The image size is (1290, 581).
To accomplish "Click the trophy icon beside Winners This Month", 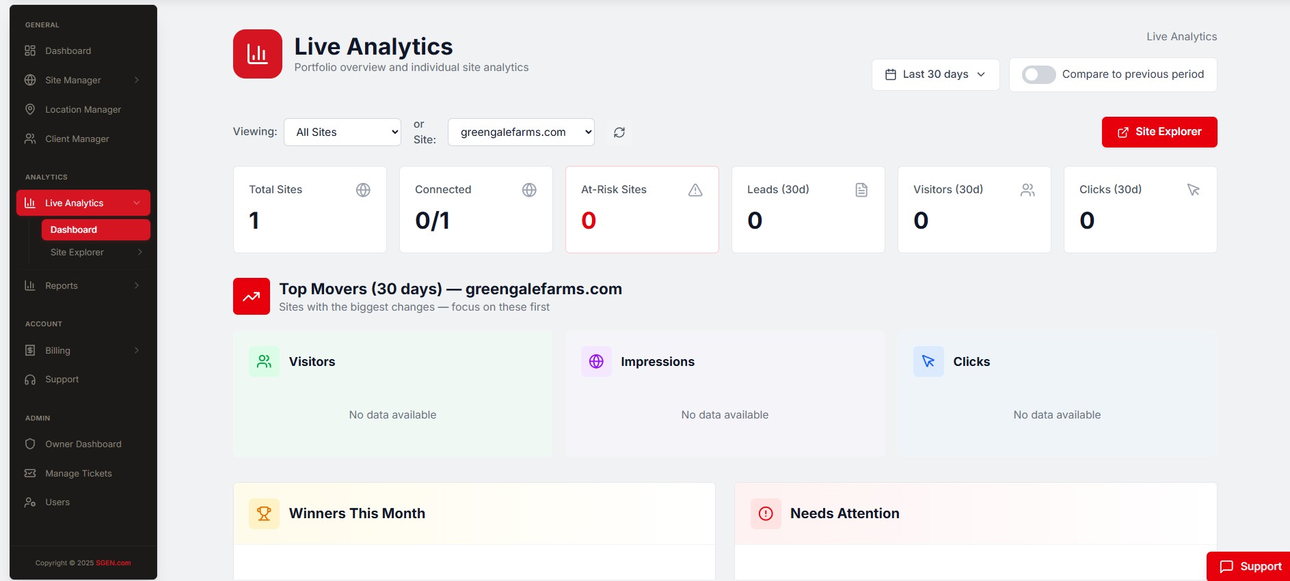I will (x=264, y=513).
